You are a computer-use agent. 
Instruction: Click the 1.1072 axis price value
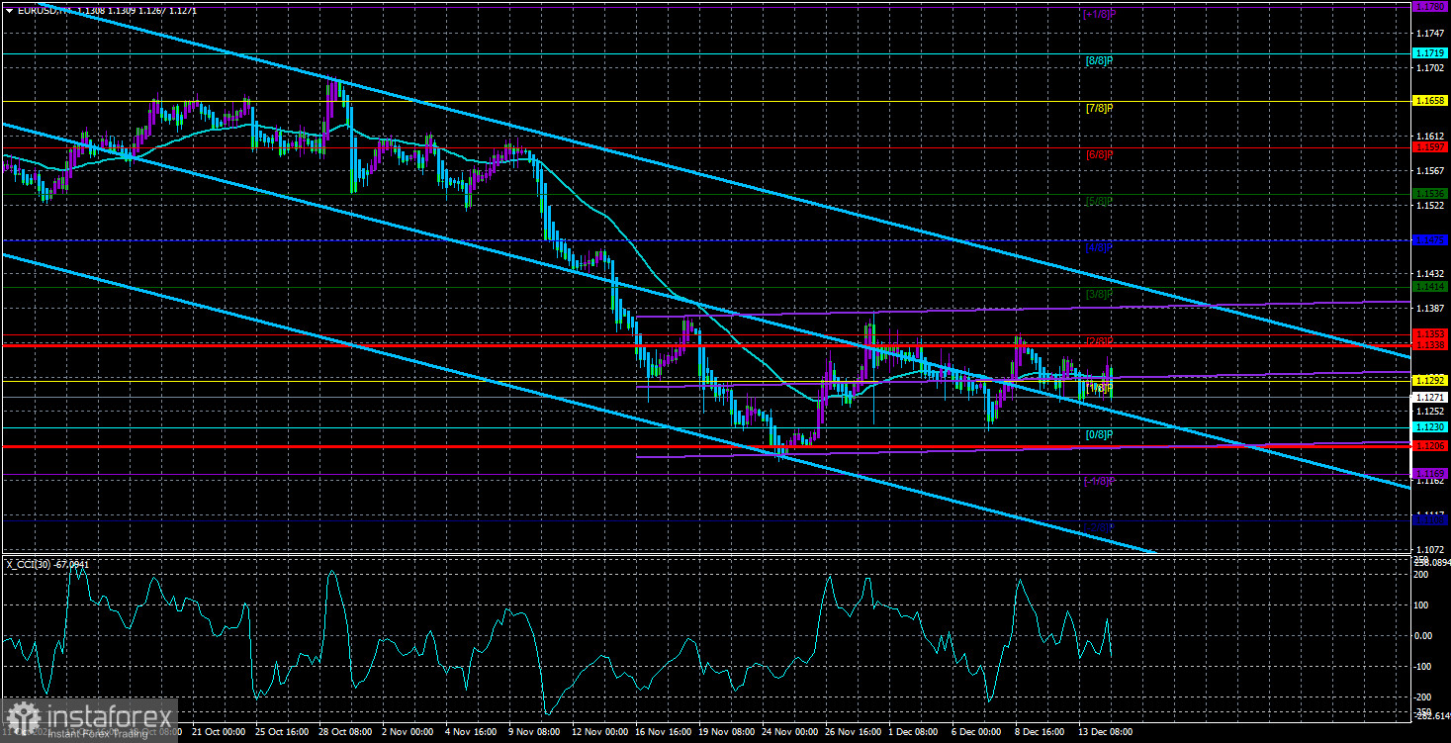[x=1431, y=548]
